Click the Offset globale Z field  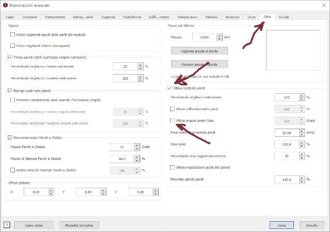click(x=141, y=192)
